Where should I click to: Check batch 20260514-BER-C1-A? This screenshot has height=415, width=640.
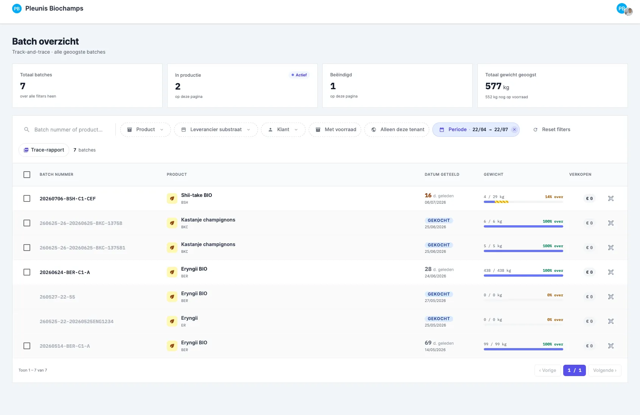[27, 346]
